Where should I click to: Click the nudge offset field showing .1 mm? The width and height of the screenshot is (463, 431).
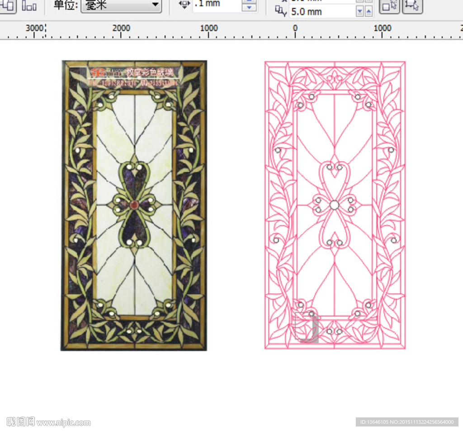point(217,4)
